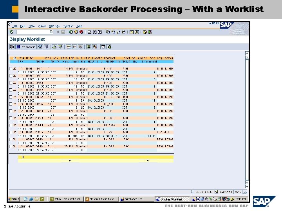Open the Edit menu
282x211 pixels.
23,26
